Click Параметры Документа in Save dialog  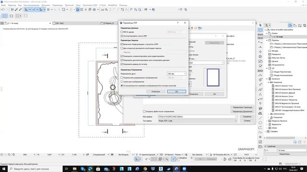242,111
